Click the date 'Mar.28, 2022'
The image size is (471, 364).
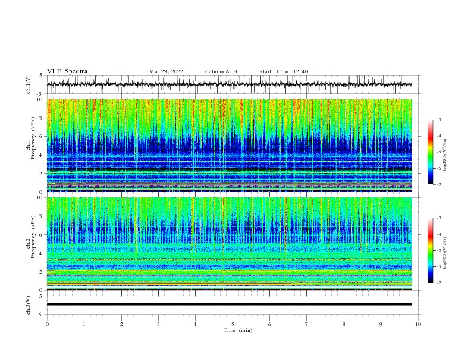166,71
